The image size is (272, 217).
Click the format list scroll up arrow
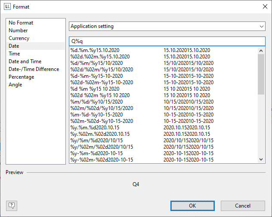click(261, 50)
